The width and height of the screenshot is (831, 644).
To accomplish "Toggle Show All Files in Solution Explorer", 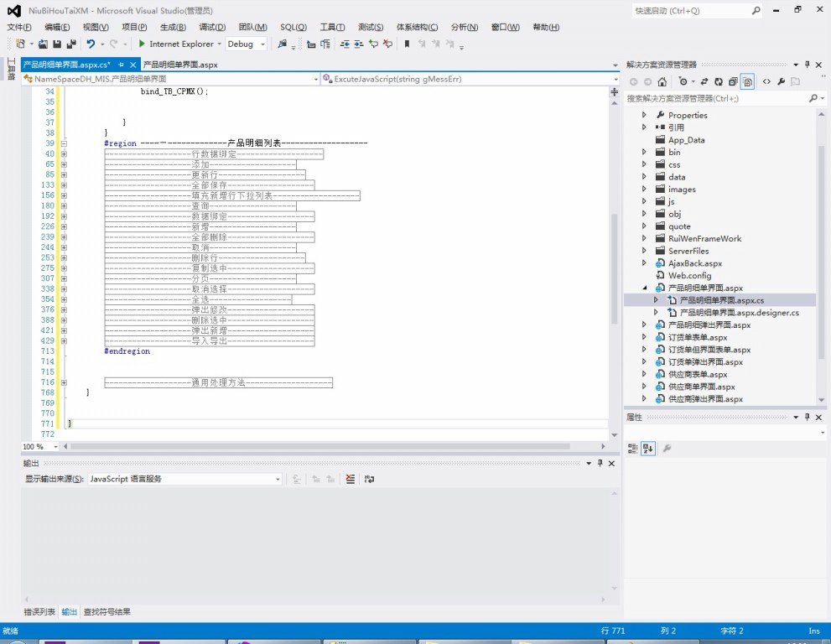I will coord(747,81).
